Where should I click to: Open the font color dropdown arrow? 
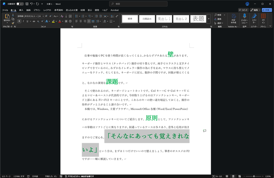pyautogui.click(x=63, y=21)
